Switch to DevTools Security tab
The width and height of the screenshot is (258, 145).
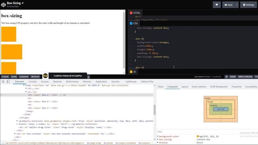pos(115,81)
